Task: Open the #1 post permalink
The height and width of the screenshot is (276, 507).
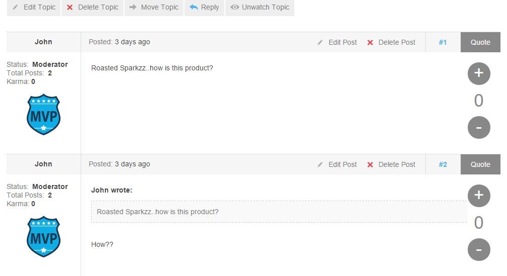Action: (442, 42)
